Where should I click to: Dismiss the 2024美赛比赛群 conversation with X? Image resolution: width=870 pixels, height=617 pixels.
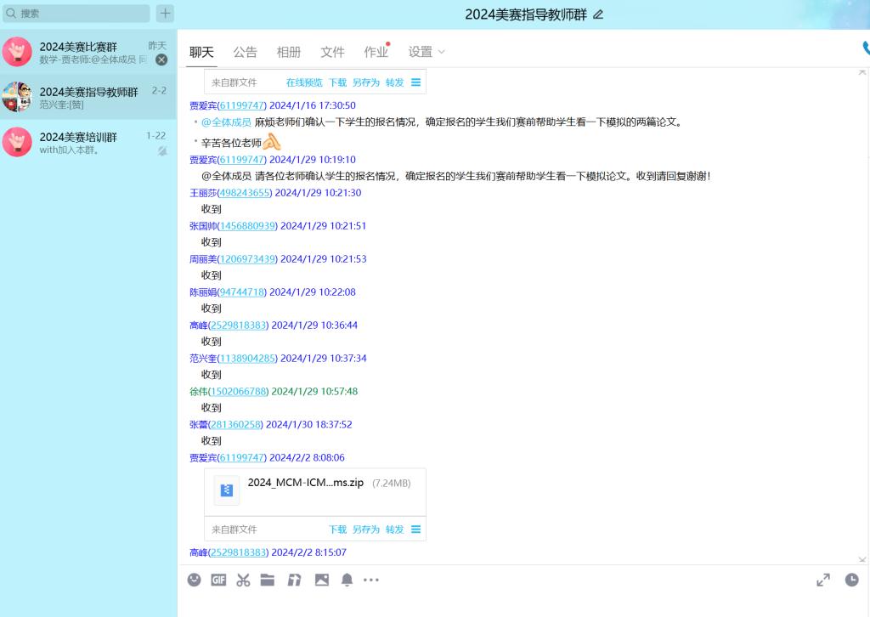tap(161, 59)
